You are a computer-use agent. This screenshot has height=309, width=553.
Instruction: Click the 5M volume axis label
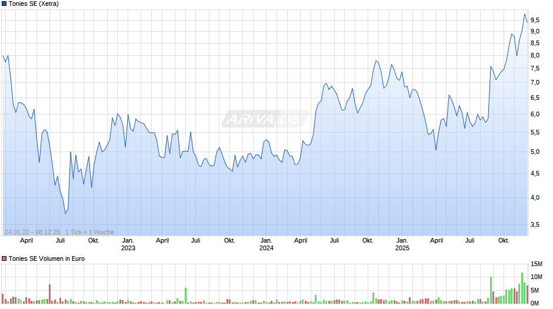pos(535,290)
